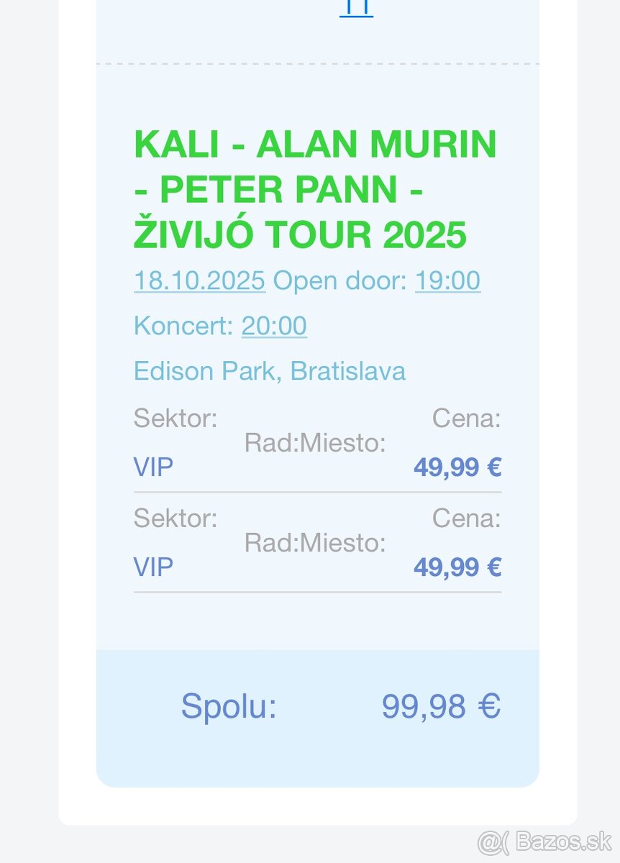Viewport: 620px width, 863px height.
Task: Click the Edison Park, Bratislava venue text
Action: tap(270, 371)
